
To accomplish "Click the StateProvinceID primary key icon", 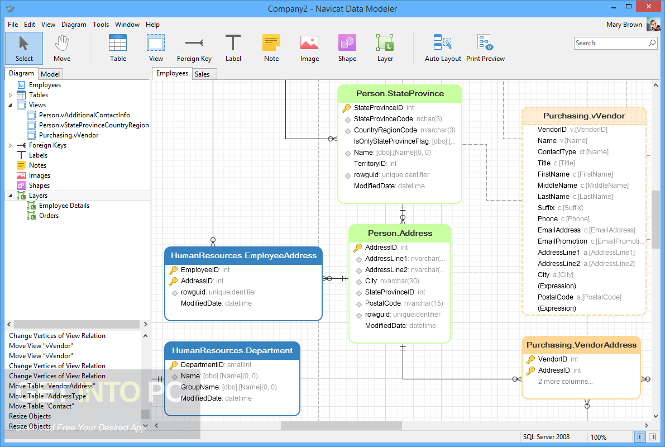I will point(346,108).
